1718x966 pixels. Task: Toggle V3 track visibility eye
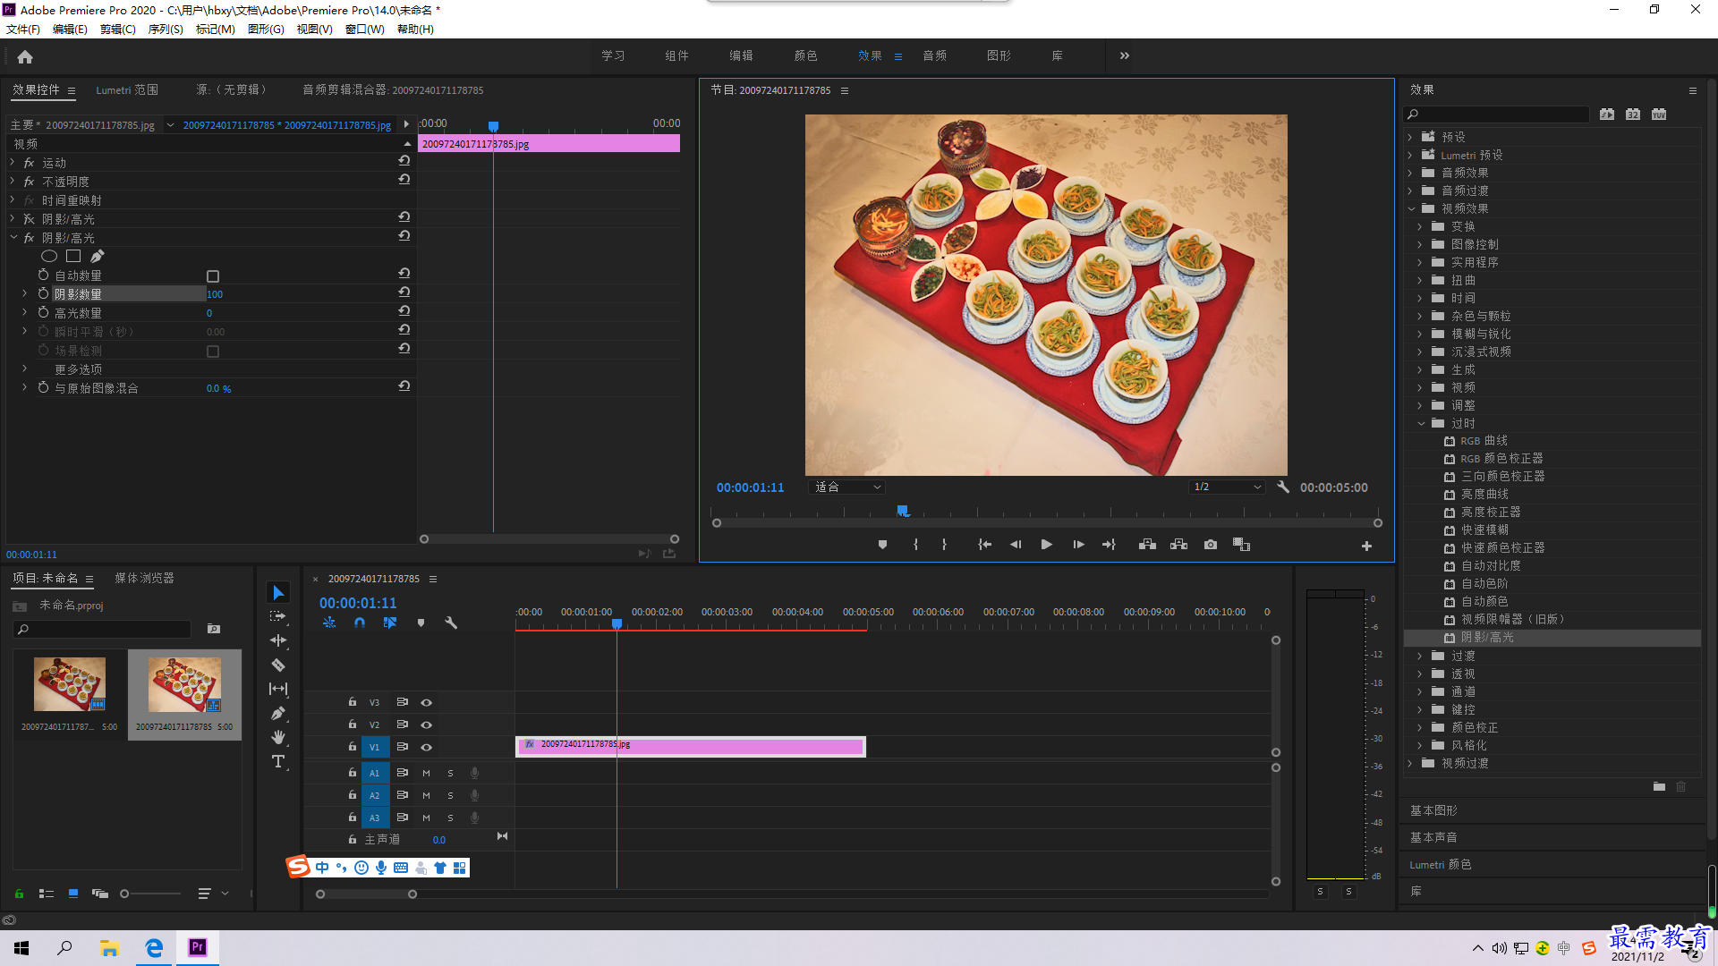pyautogui.click(x=426, y=702)
